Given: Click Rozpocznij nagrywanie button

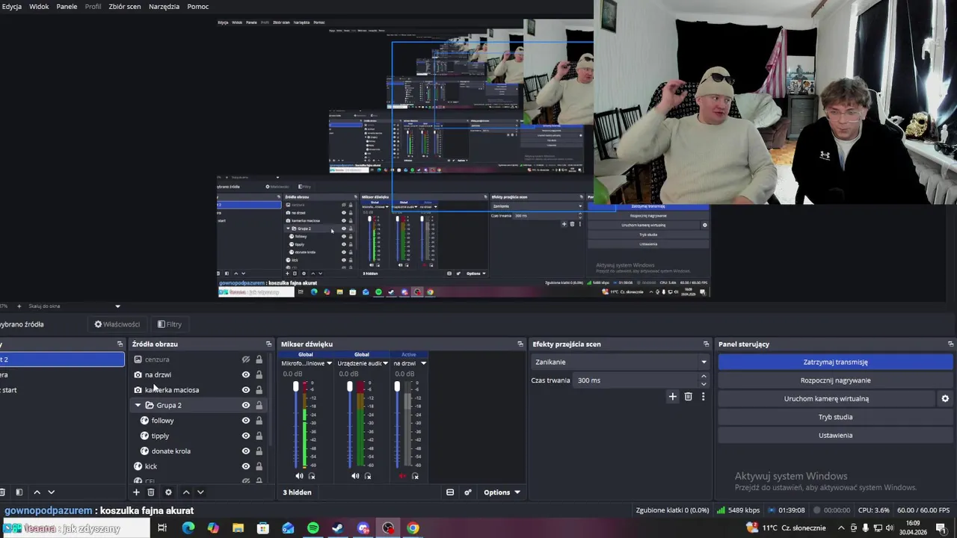Looking at the screenshot, I should pyautogui.click(x=835, y=380).
